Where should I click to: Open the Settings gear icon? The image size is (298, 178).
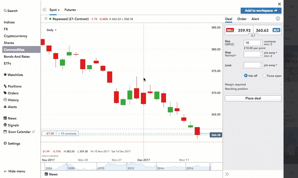click(5, 143)
